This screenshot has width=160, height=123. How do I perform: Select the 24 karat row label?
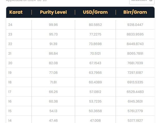(10, 25)
